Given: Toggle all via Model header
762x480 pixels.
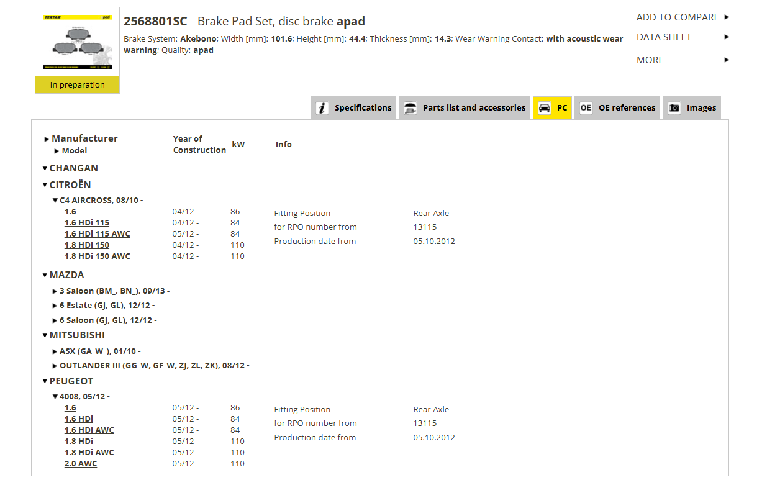Looking at the screenshot, I should [x=70, y=151].
